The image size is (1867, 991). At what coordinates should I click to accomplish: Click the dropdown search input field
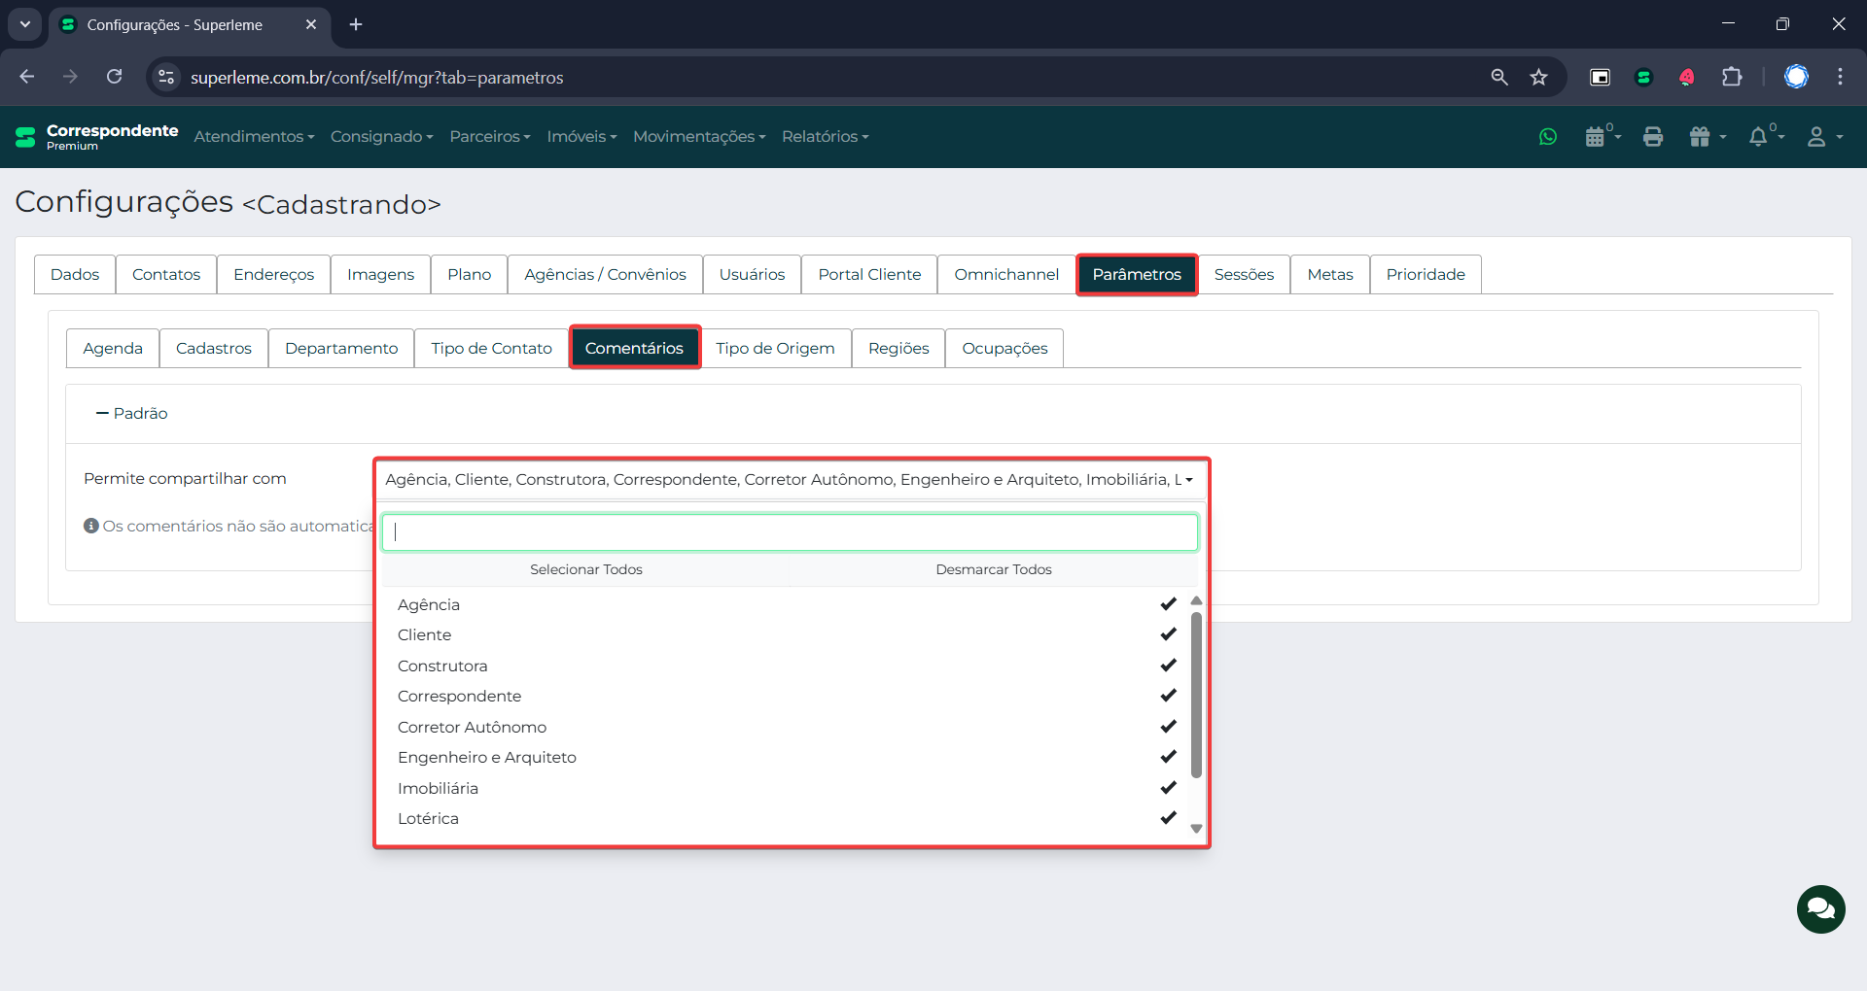789,532
